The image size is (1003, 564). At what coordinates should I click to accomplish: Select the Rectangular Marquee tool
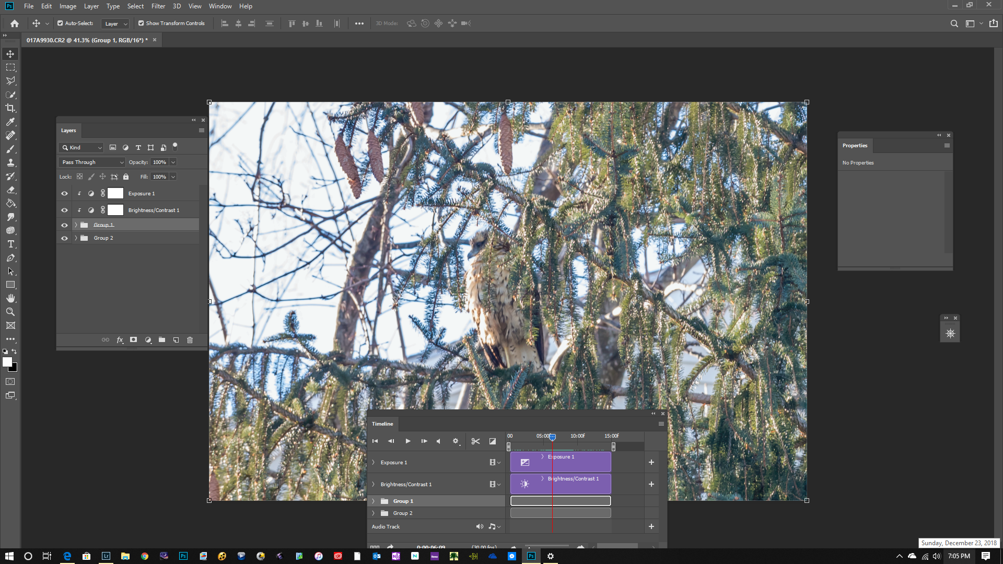(x=10, y=67)
